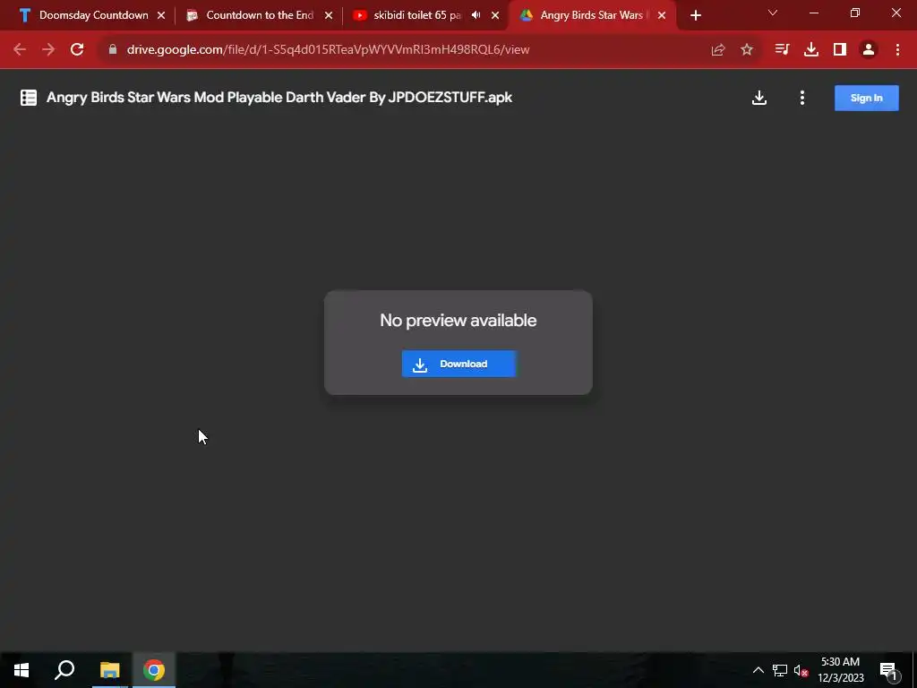Open the Windows Start menu
917x688 pixels.
21,670
